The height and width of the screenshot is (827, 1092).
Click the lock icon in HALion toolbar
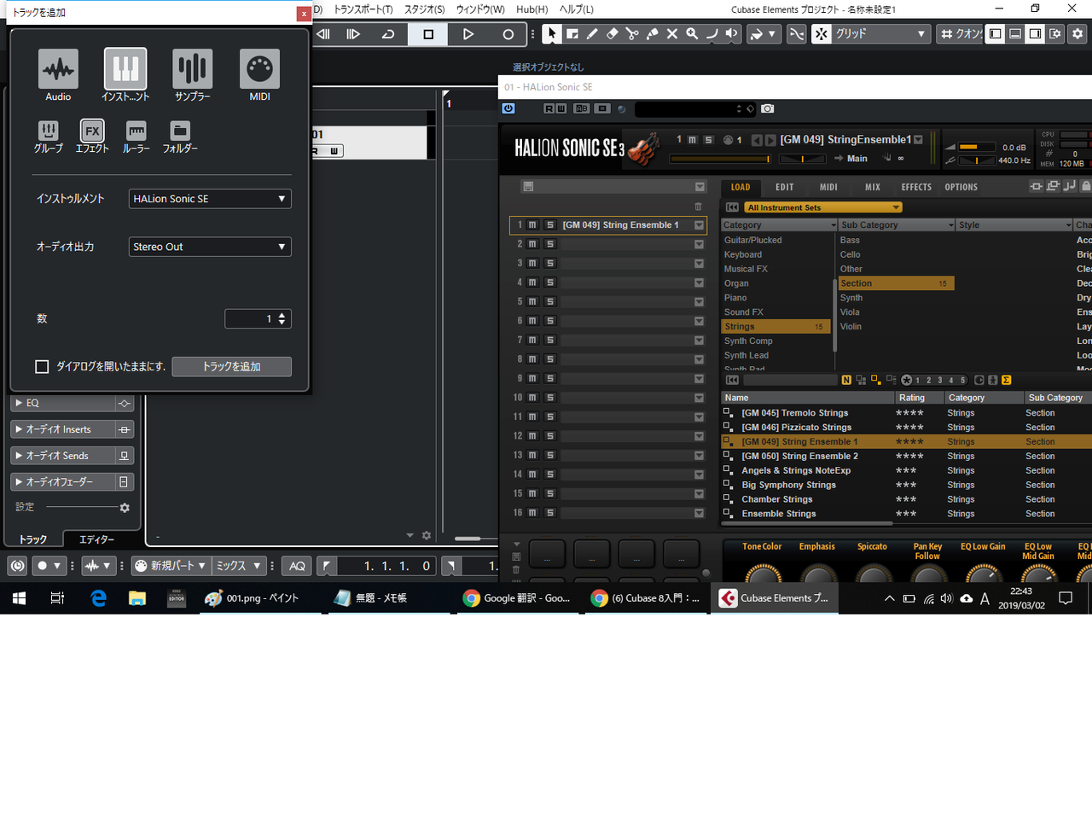(x=1085, y=186)
